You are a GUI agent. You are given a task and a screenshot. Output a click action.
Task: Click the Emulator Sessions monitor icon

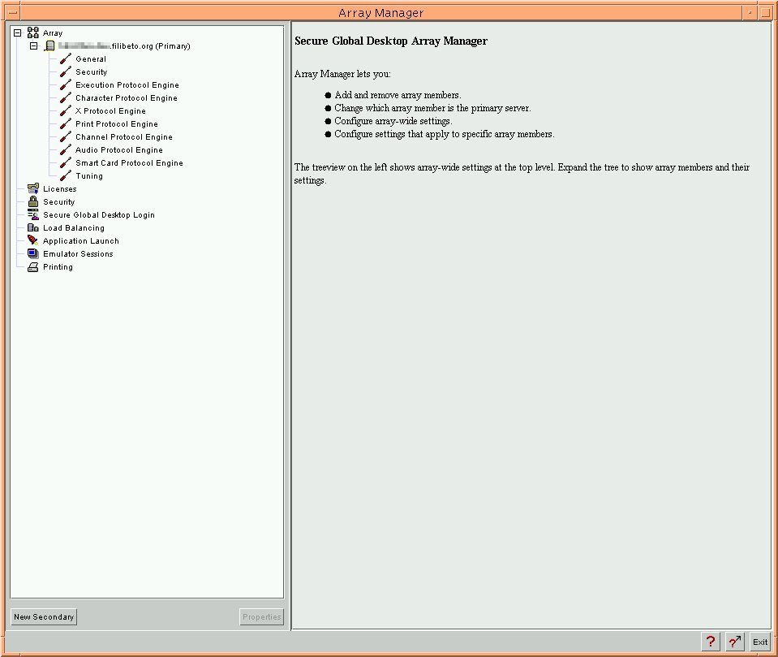[x=32, y=254]
